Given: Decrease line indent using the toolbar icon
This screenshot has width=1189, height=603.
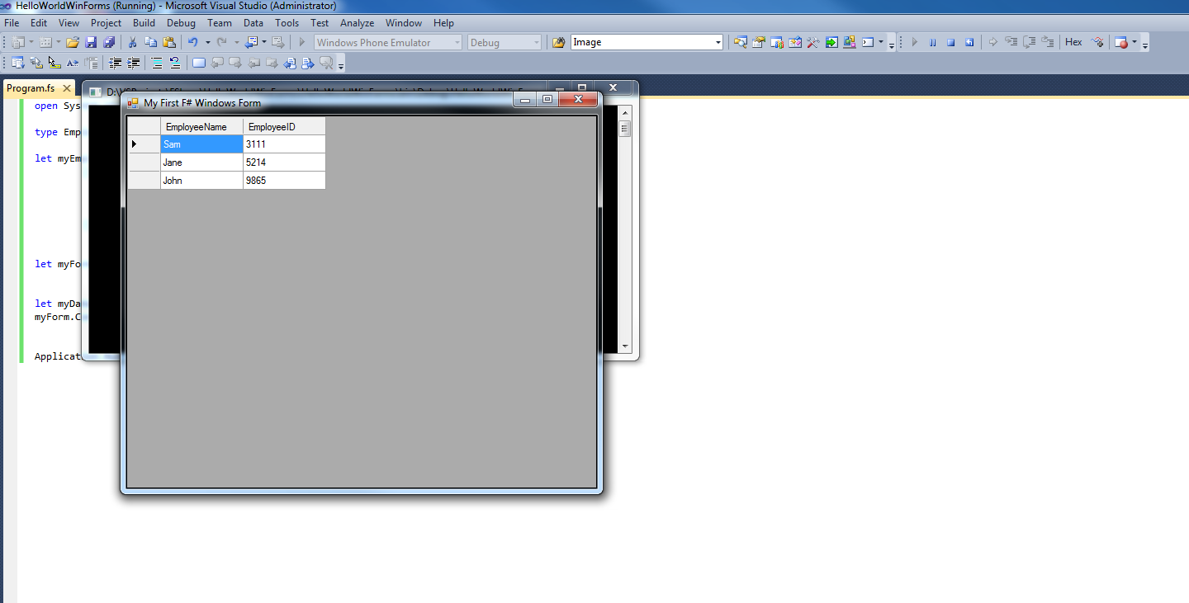Looking at the screenshot, I should click(115, 63).
